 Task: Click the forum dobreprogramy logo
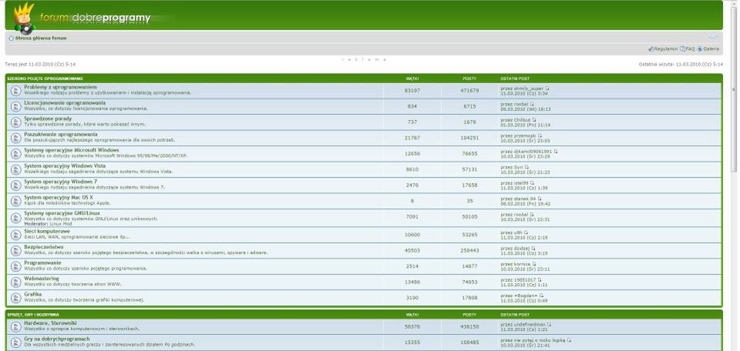(82, 18)
